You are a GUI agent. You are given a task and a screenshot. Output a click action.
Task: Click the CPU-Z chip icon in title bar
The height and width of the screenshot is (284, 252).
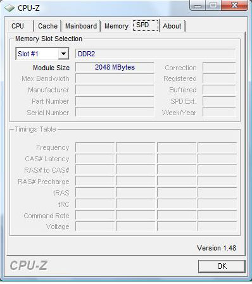coord(9,8)
